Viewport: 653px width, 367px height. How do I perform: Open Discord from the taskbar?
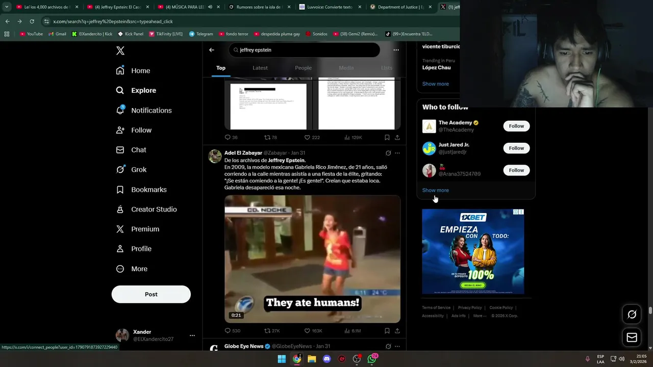pyautogui.click(x=327, y=359)
